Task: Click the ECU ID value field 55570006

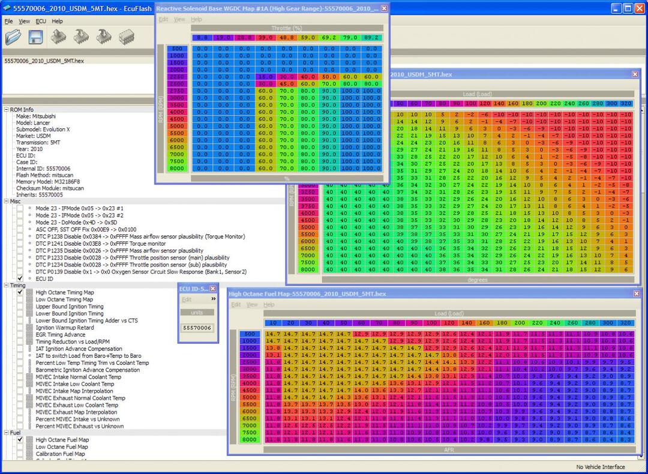Action: [197, 328]
